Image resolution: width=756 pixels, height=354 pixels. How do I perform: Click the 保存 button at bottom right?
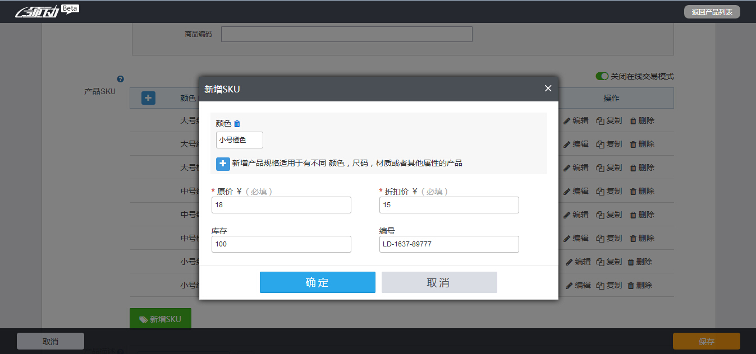[x=706, y=341]
